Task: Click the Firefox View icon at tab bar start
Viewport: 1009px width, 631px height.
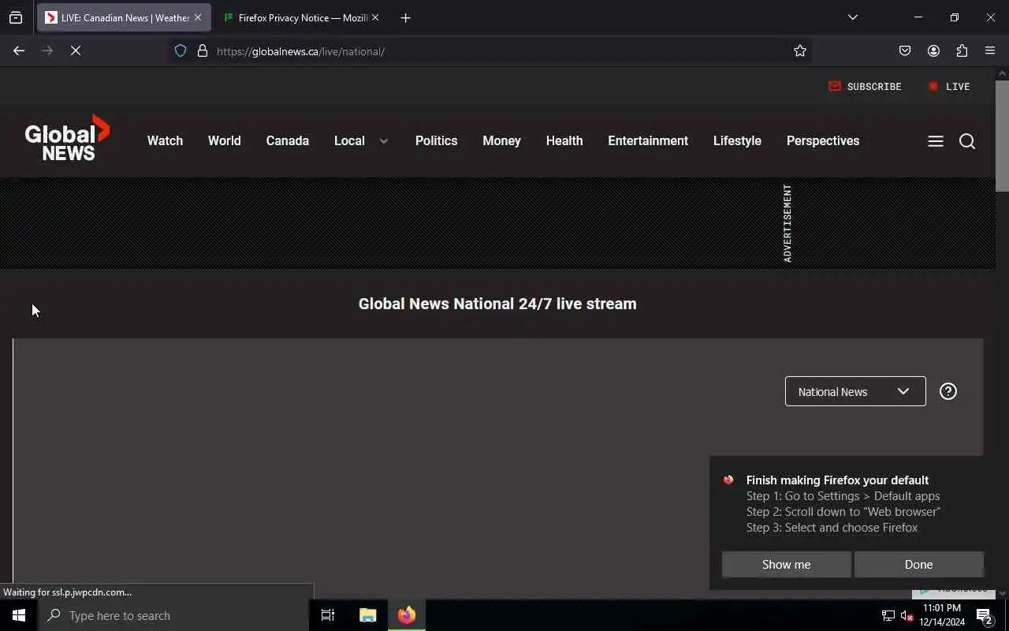Action: click(x=16, y=17)
